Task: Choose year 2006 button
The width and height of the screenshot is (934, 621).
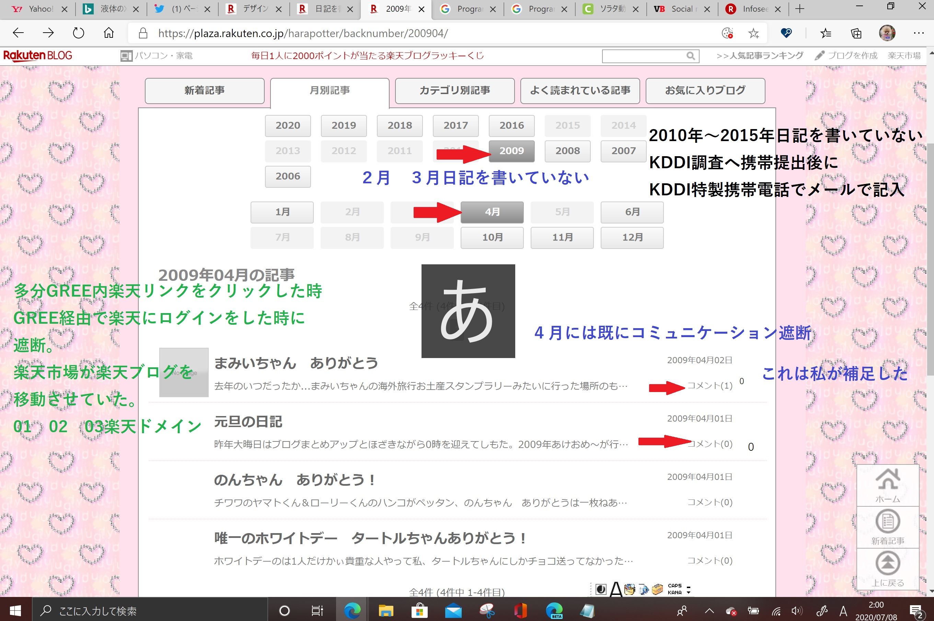Action: tap(288, 176)
